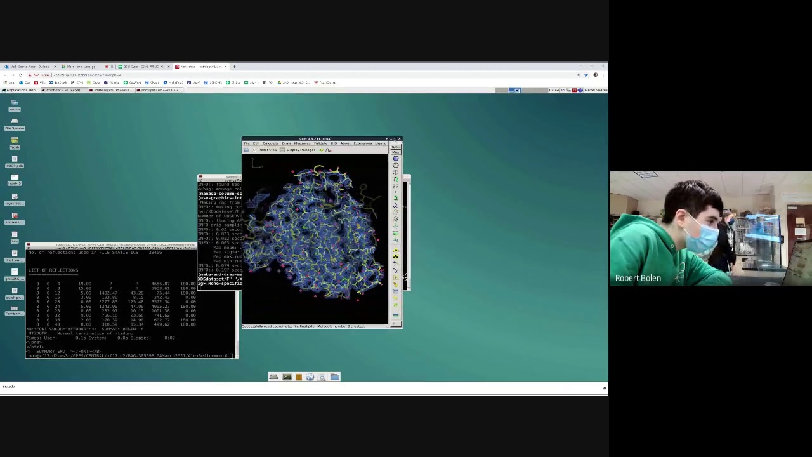Open the File menu in Coot
The width and height of the screenshot is (812, 457).
[247, 143]
